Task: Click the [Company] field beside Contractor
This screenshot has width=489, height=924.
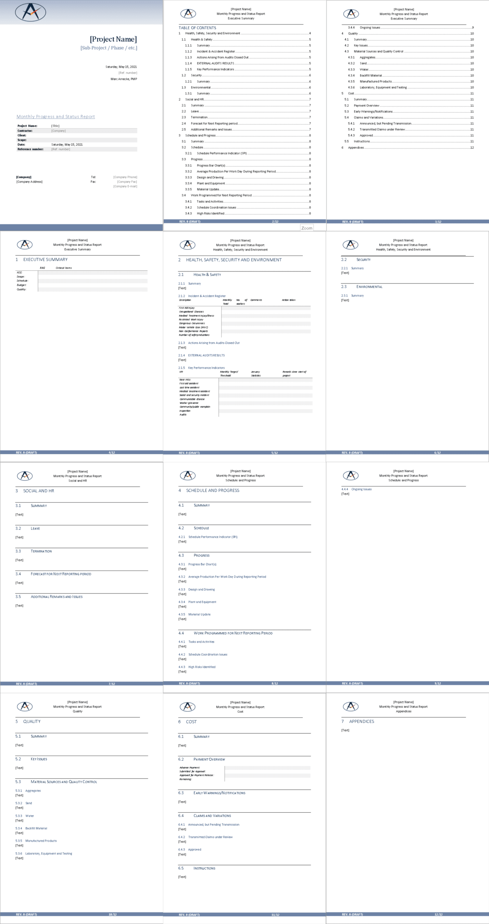Action: click(59, 131)
